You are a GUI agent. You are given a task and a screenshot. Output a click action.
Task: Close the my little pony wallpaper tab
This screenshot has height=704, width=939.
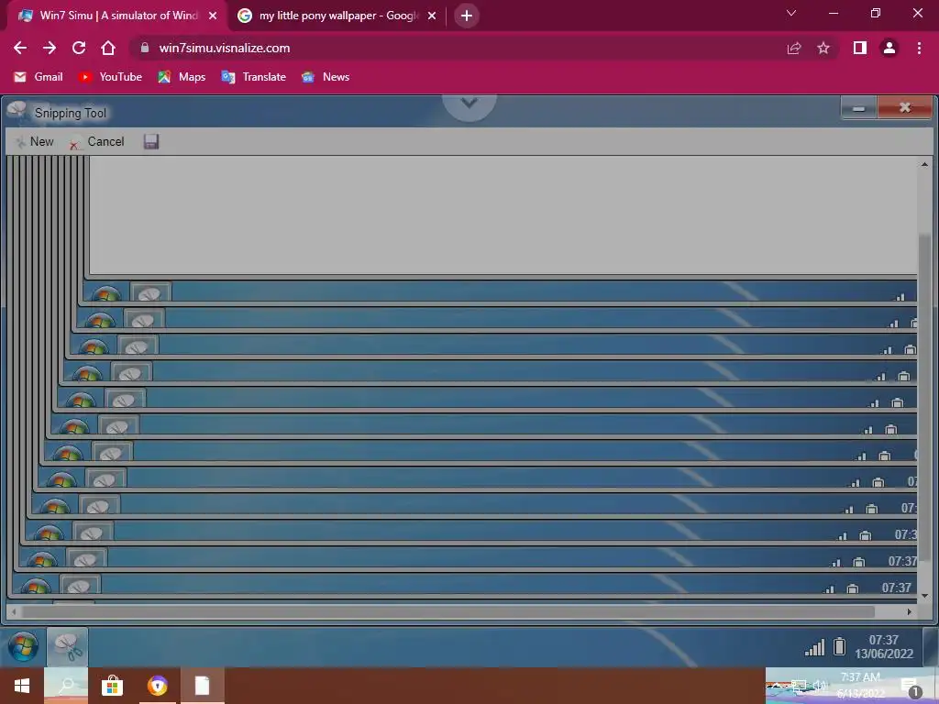coord(432,16)
